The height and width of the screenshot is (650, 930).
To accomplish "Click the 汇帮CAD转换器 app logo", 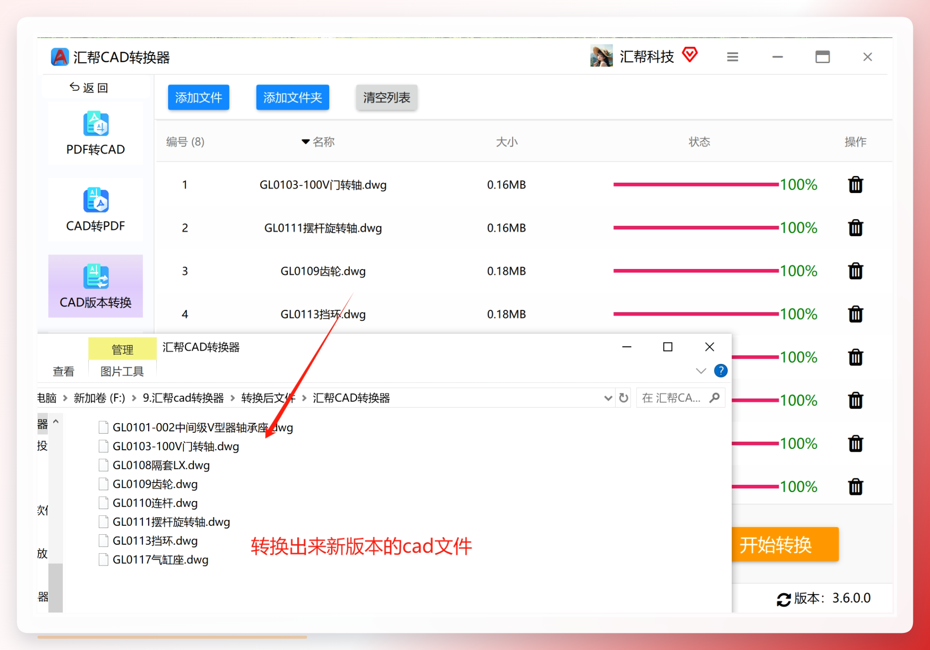I will (60, 57).
